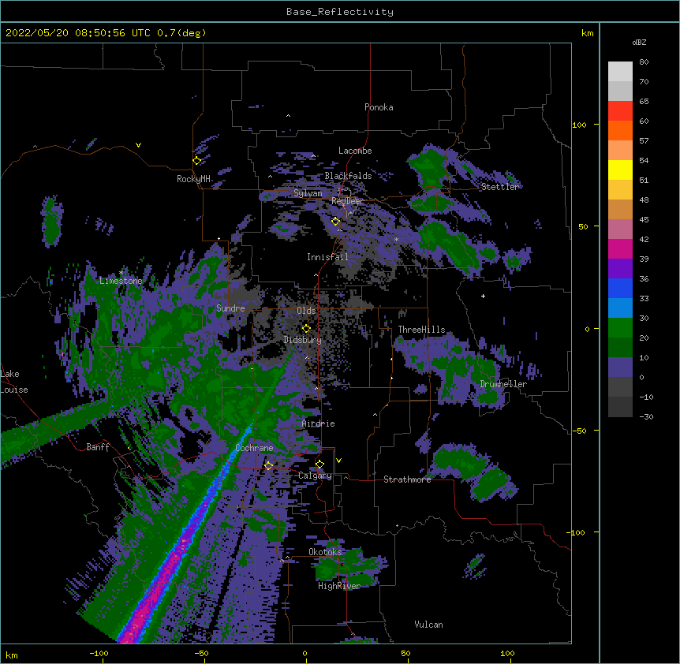This screenshot has height=664, width=680.
Task: Pick the red swatch between 65 and 60 dBZ
Action: [620, 110]
